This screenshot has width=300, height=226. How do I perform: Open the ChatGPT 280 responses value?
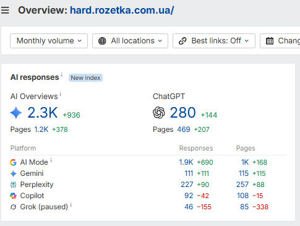[x=182, y=113]
